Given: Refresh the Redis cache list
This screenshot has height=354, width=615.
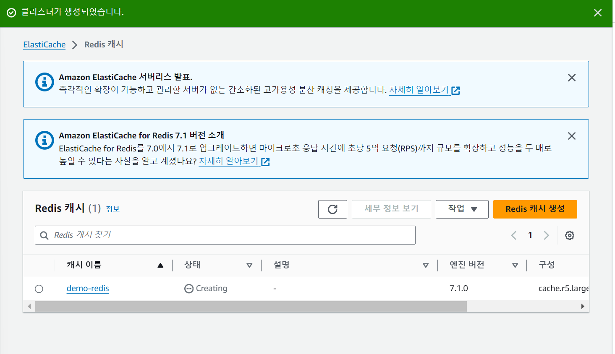Looking at the screenshot, I should pos(332,209).
